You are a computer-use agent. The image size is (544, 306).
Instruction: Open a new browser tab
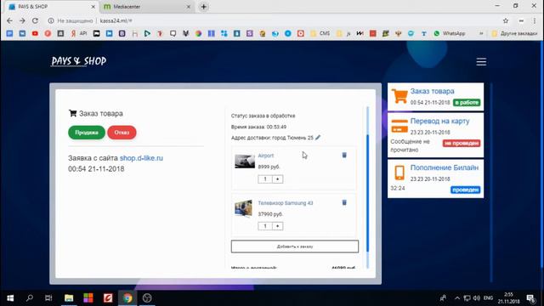pos(204,7)
